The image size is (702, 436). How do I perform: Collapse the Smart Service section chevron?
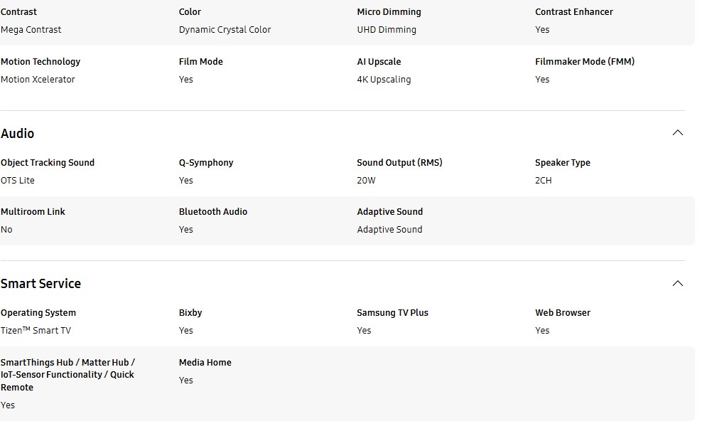click(677, 283)
